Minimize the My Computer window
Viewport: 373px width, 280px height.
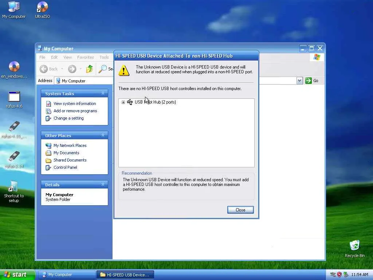(303, 48)
